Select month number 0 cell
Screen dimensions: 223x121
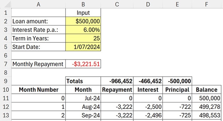click(x=38, y=98)
